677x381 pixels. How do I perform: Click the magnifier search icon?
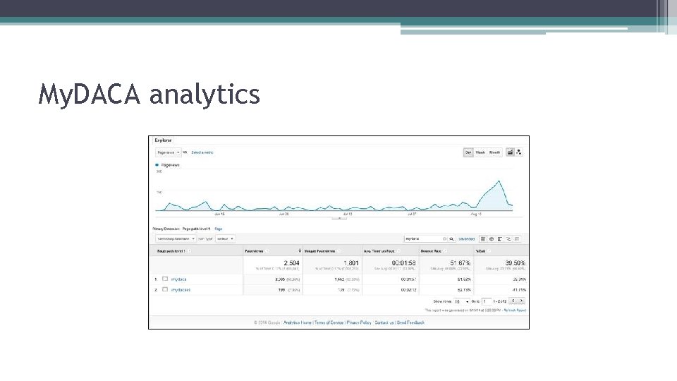451,239
